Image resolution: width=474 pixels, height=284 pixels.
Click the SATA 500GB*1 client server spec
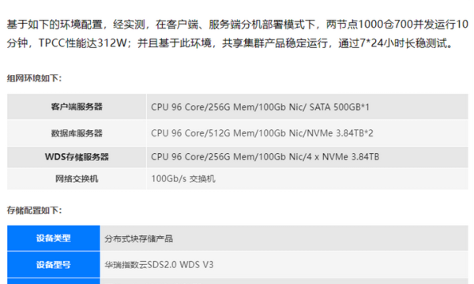click(x=339, y=107)
